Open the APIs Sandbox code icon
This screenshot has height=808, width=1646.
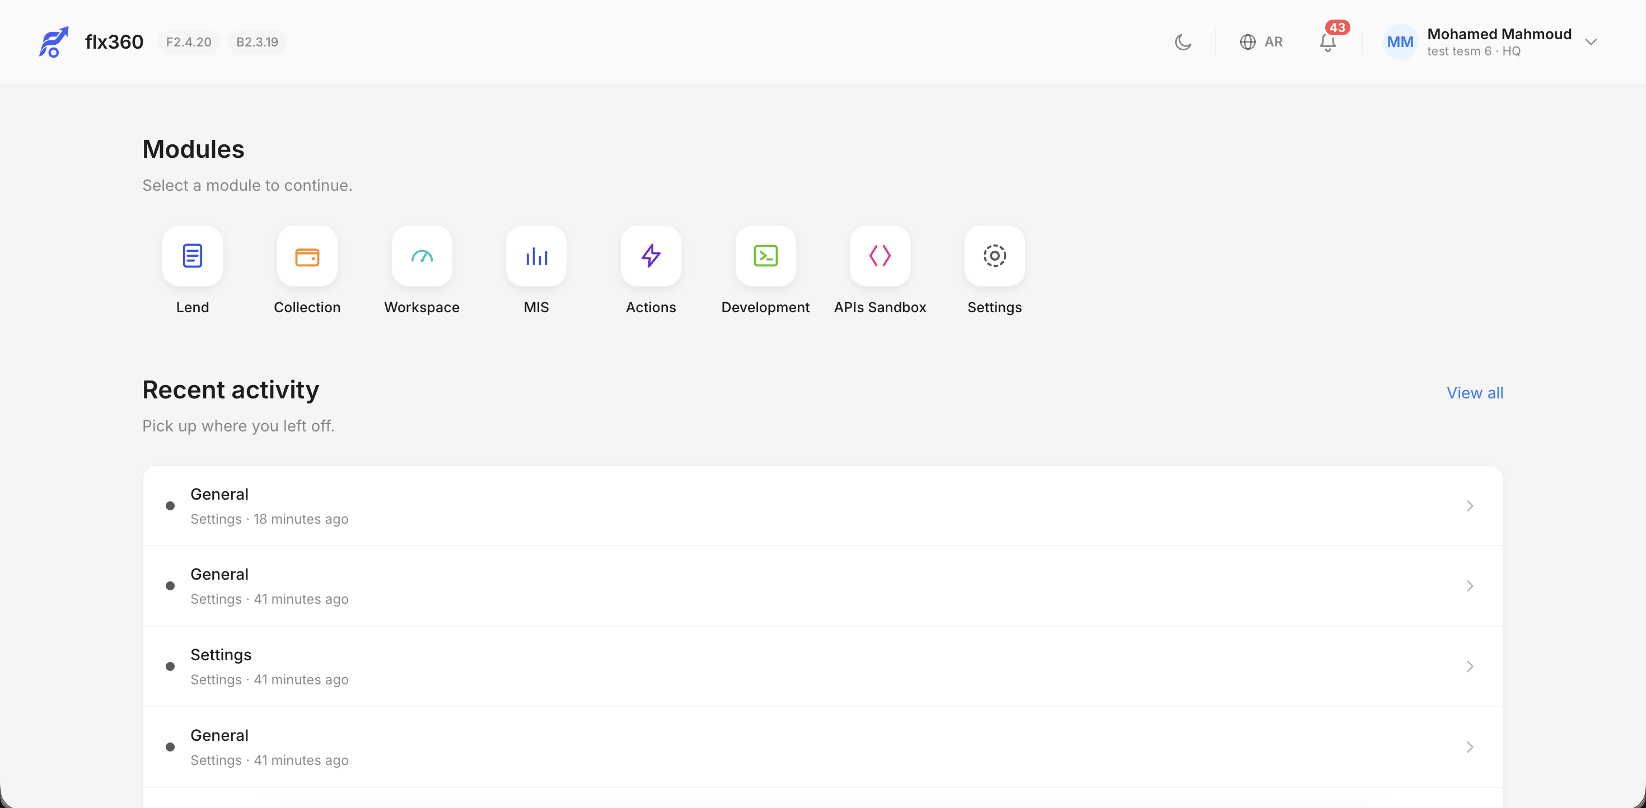point(880,256)
